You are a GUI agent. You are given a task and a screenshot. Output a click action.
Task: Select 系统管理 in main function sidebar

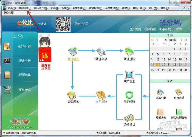[25, 90]
